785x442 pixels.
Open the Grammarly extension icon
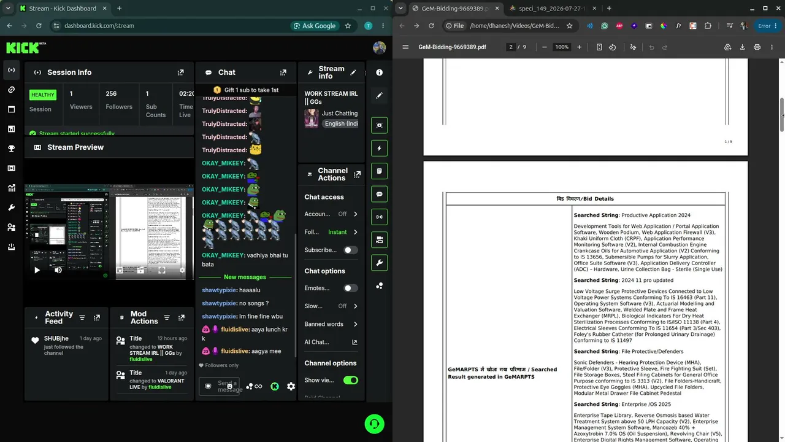point(605,26)
